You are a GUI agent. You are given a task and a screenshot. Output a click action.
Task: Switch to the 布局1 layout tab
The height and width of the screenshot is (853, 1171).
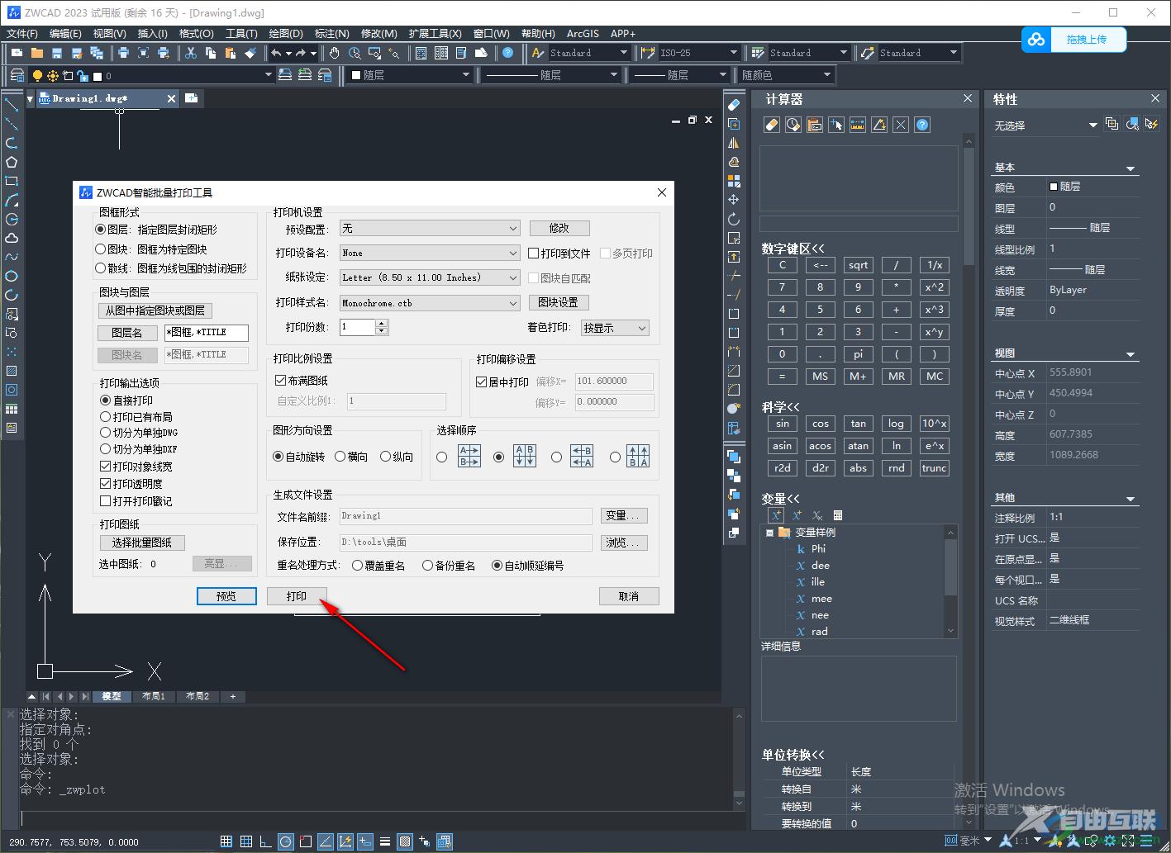(x=153, y=696)
